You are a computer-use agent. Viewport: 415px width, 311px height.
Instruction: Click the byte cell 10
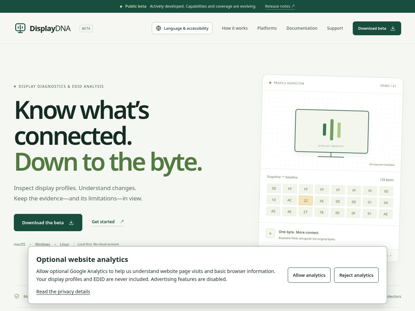(x=274, y=200)
